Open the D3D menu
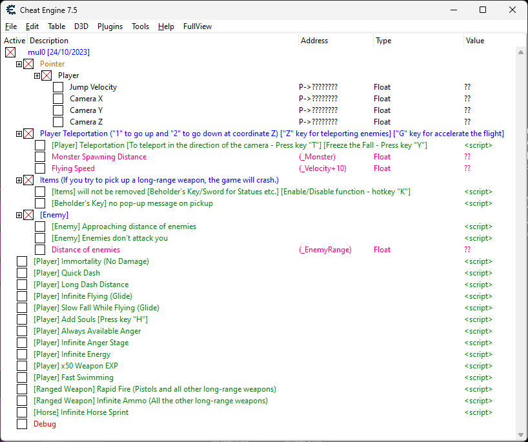 [x=81, y=26]
